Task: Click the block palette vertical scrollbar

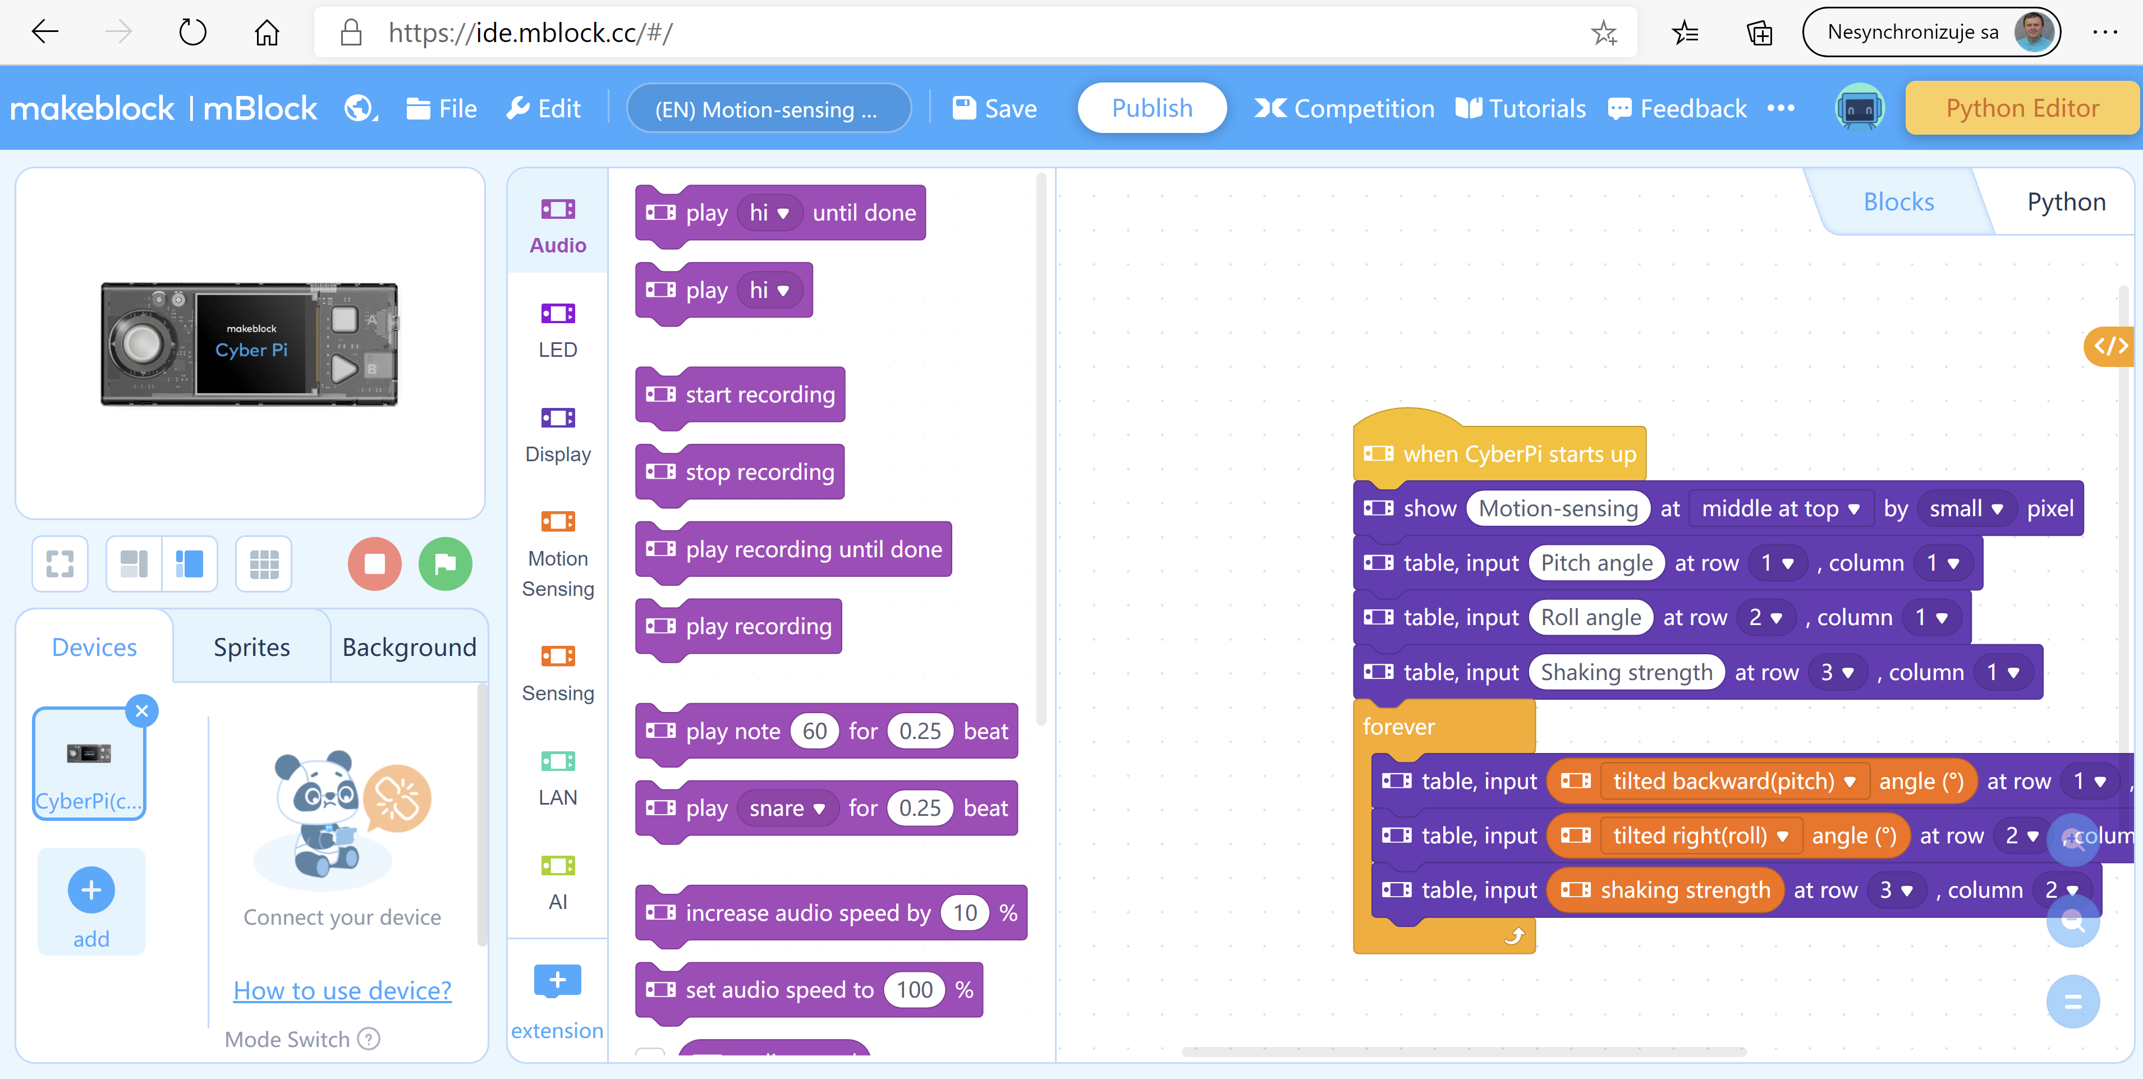Action: point(1041,449)
